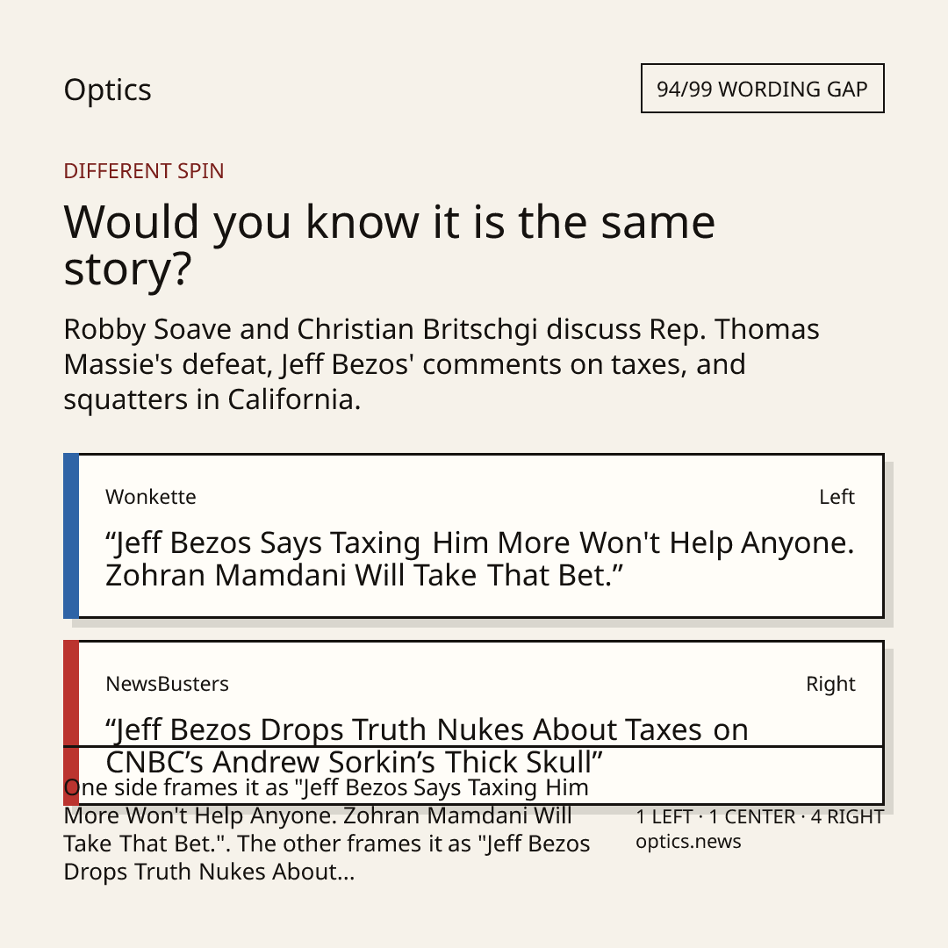The image size is (948, 948).
Task: Click the CNBC's Andrew Sorkin's Thick Skull line
Action: [x=354, y=762]
